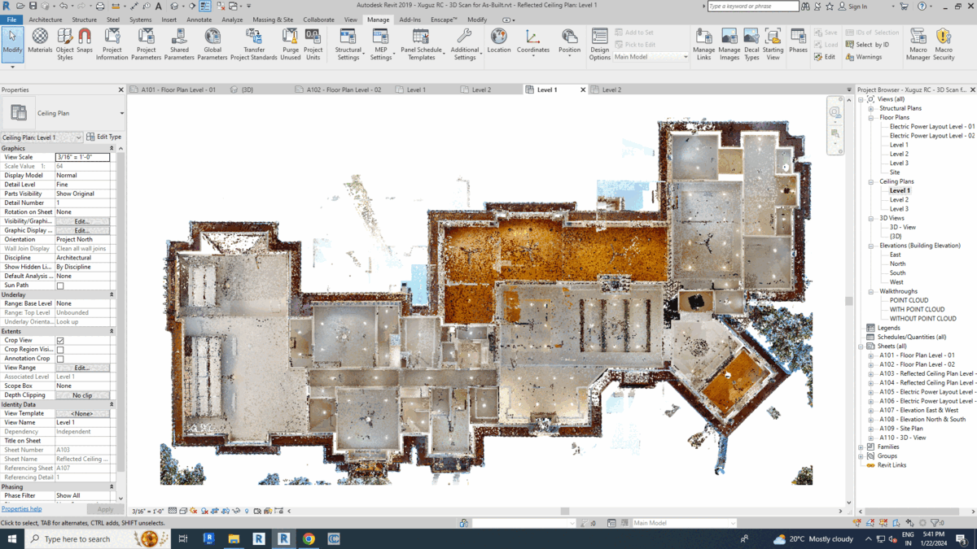Screen dimensions: 977x549
Task: Click the Purge Unused tool
Action: click(290, 41)
